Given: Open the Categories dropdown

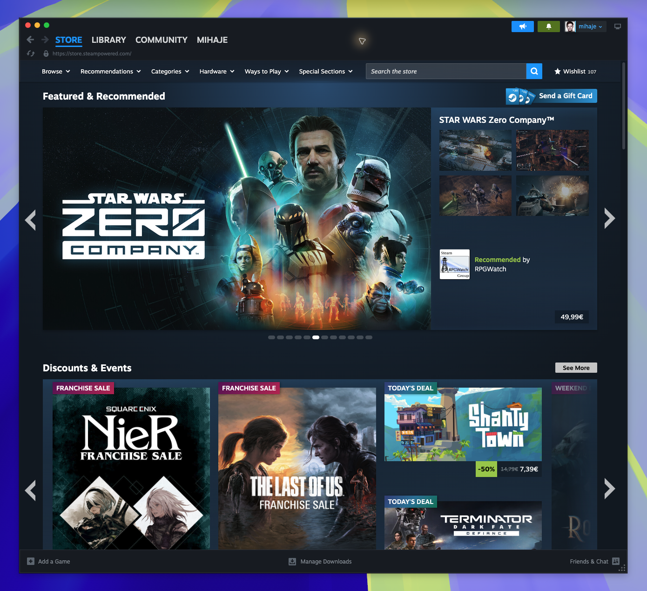Looking at the screenshot, I should pyautogui.click(x=170, y=71).
